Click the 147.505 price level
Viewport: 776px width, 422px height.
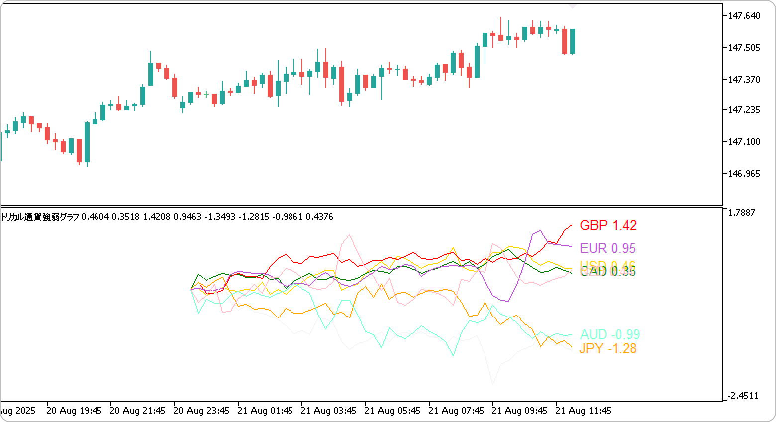[744, 48]
